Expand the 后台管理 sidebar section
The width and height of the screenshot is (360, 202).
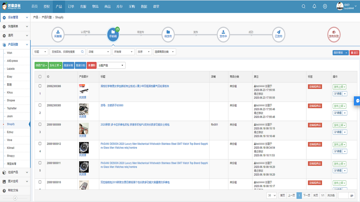click(x=15, y=17)
